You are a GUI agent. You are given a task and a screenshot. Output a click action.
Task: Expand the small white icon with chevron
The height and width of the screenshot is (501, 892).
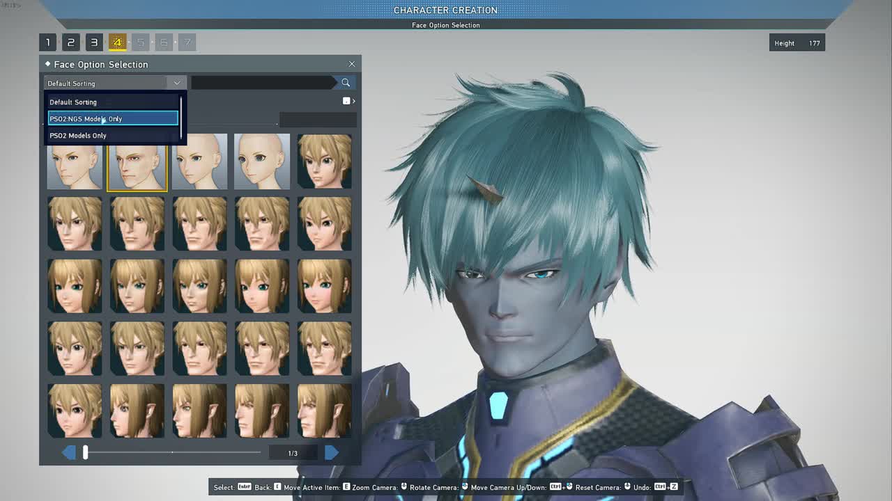pyautogui.click(x=349, y=101)
